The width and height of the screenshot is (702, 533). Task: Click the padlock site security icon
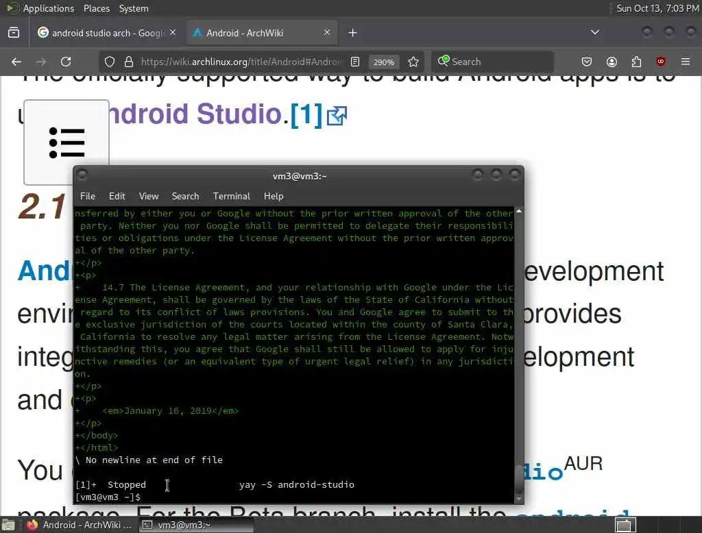pos(129,62)
